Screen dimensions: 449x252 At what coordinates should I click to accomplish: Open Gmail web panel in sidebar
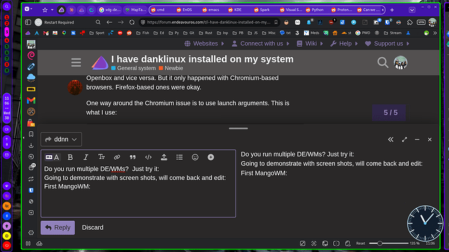click(x=31, y=100)
